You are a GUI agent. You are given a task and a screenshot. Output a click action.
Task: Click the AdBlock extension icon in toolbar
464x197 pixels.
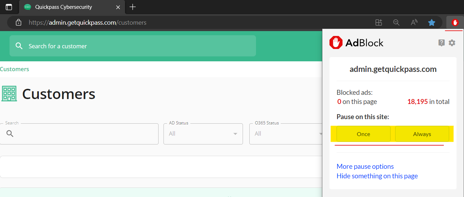(455, 23)
